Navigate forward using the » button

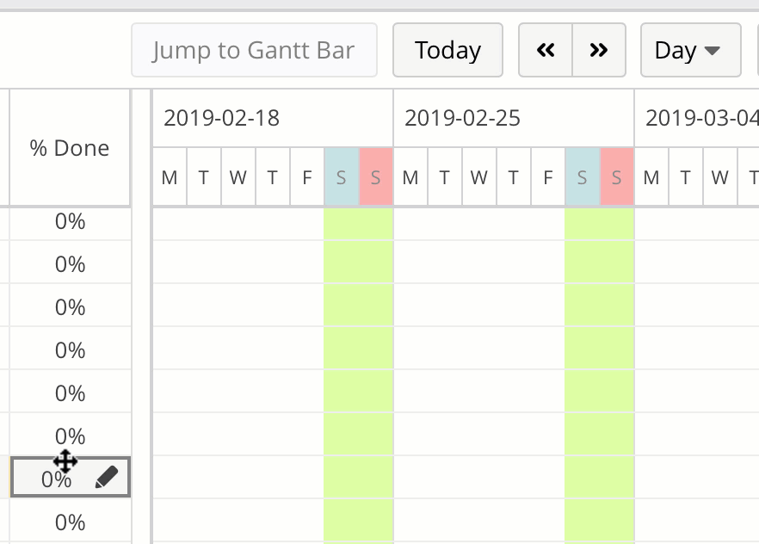tap(599, 50)
